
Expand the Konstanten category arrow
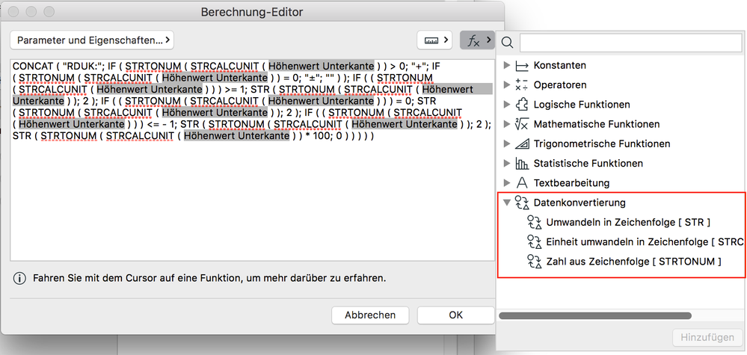(x=506, y=65)
